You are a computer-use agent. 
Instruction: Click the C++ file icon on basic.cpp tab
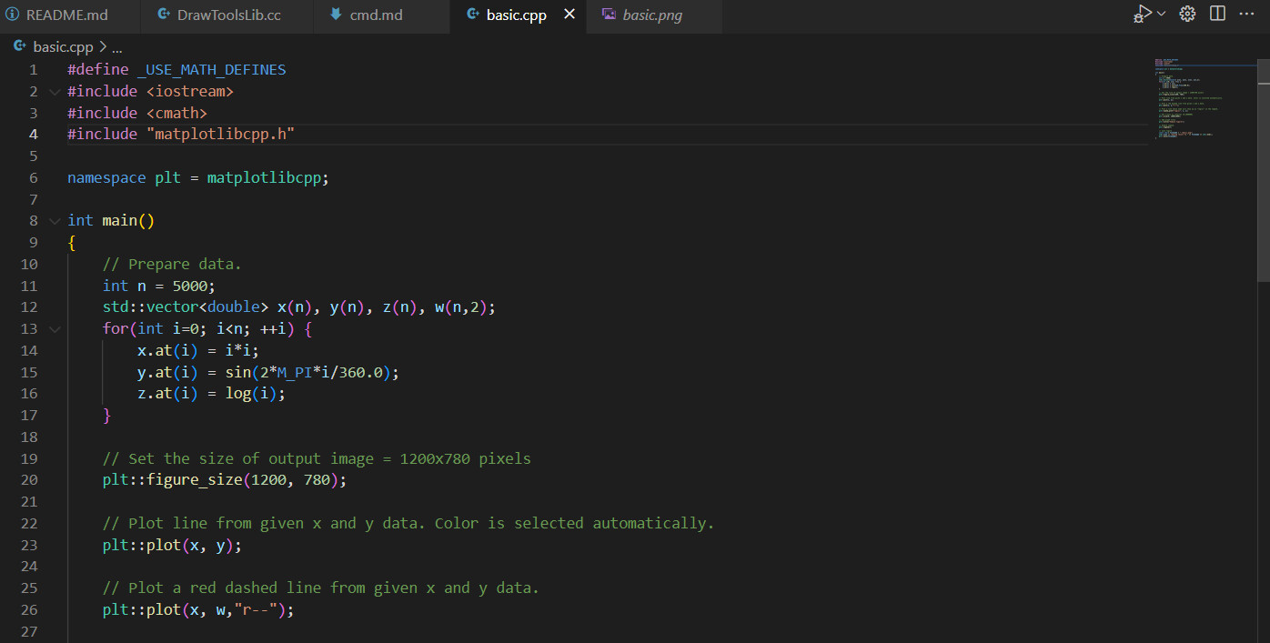point(473,15)
